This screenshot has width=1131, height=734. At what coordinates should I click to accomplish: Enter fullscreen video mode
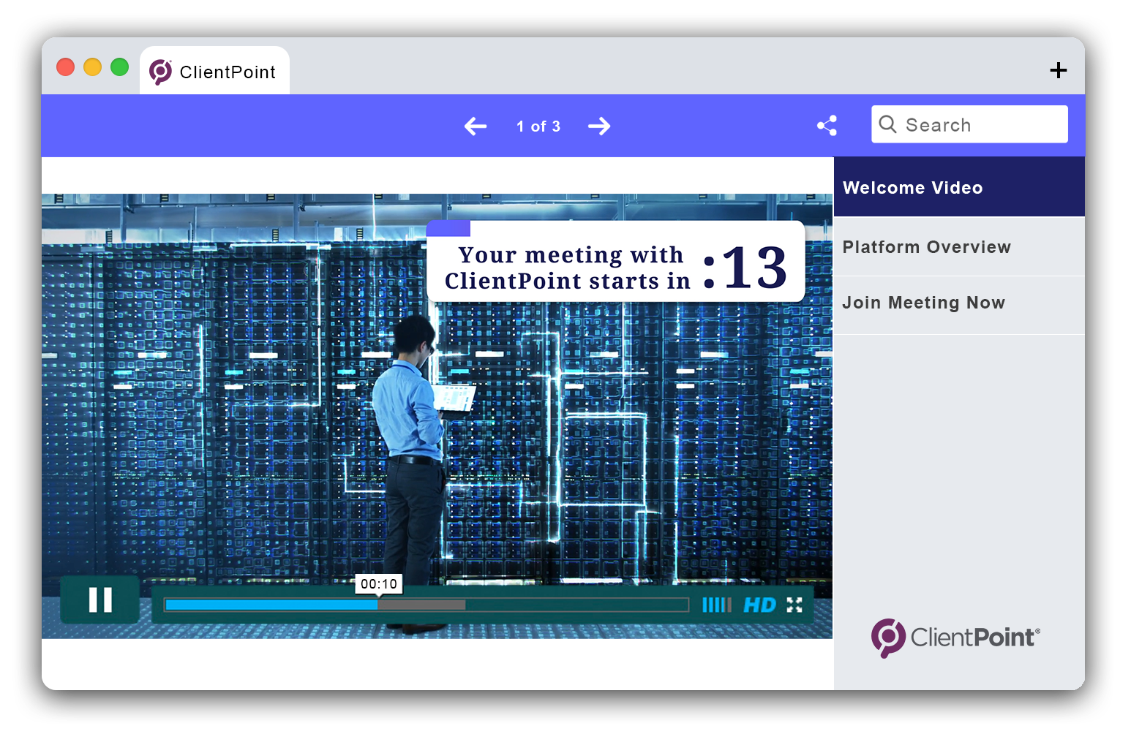794,605
